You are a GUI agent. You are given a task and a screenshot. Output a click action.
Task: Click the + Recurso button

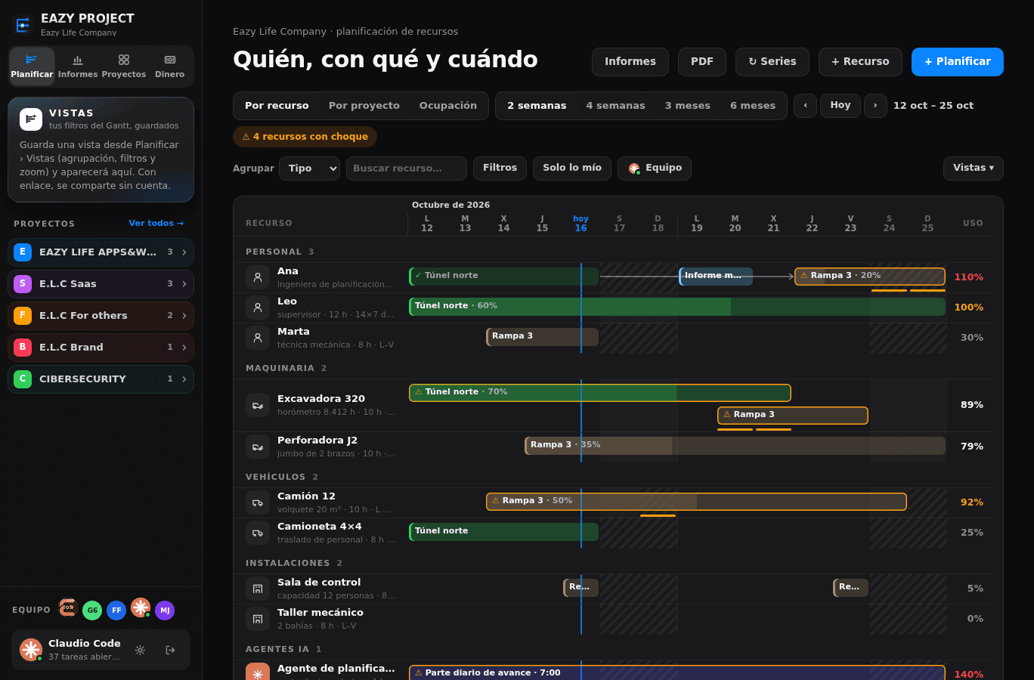860,62
